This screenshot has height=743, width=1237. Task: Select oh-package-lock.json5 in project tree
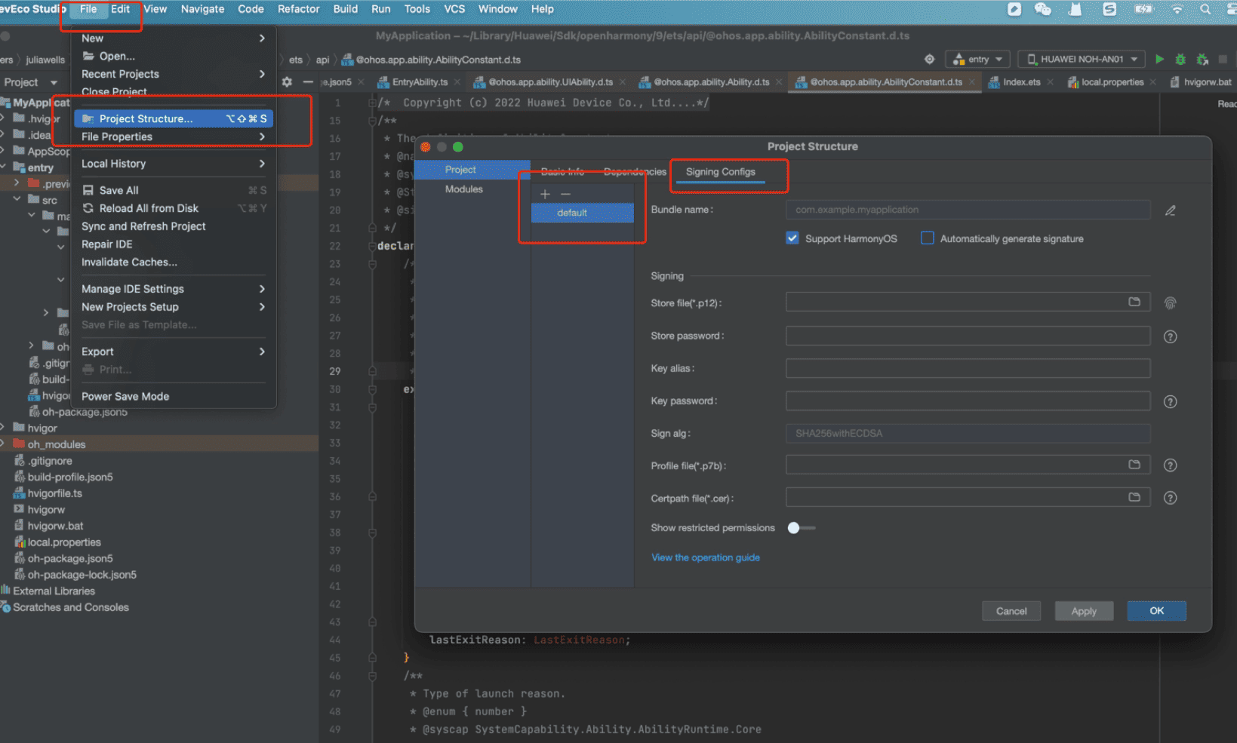tap(82, 575)
